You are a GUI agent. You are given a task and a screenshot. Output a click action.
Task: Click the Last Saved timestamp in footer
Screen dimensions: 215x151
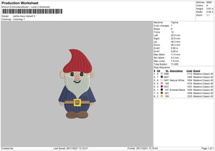71,148
